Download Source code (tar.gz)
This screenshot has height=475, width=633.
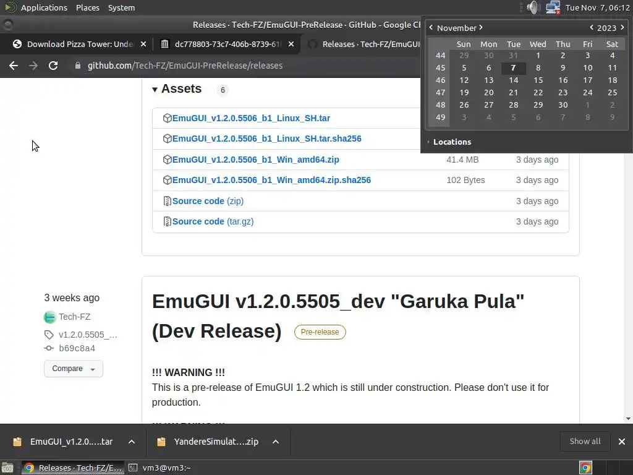click(x=213, y=221)
